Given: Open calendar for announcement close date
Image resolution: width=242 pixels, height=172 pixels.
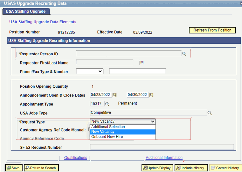Looking at the screenshot, I should click(x=152, y=95).
